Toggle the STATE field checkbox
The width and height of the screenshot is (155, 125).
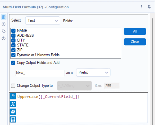[13, 45]
